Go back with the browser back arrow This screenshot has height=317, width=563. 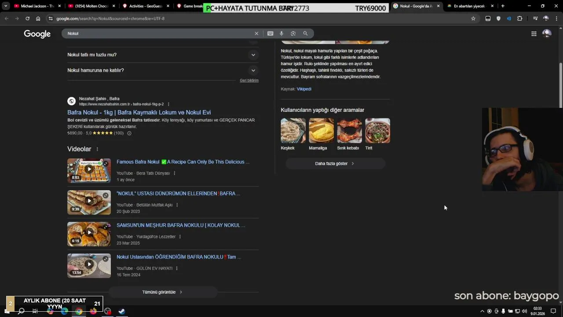tap(6, 18)
